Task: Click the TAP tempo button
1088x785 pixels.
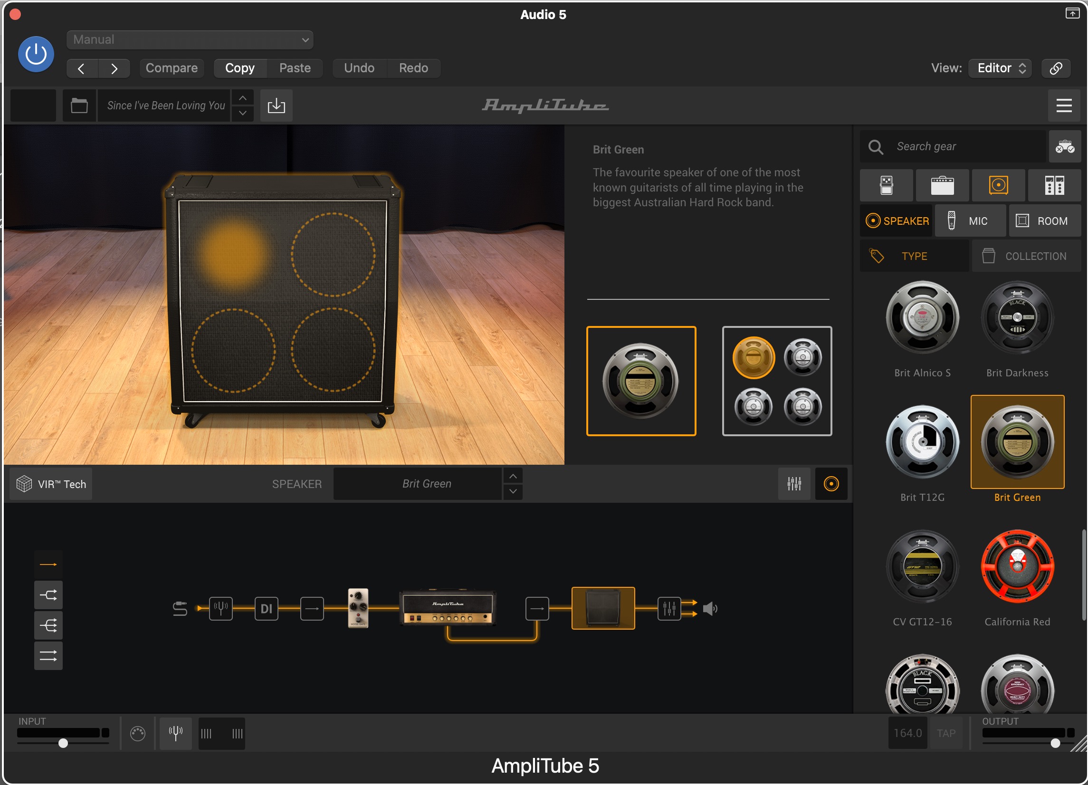Action: pyautogui.click(x=947, y=734)
